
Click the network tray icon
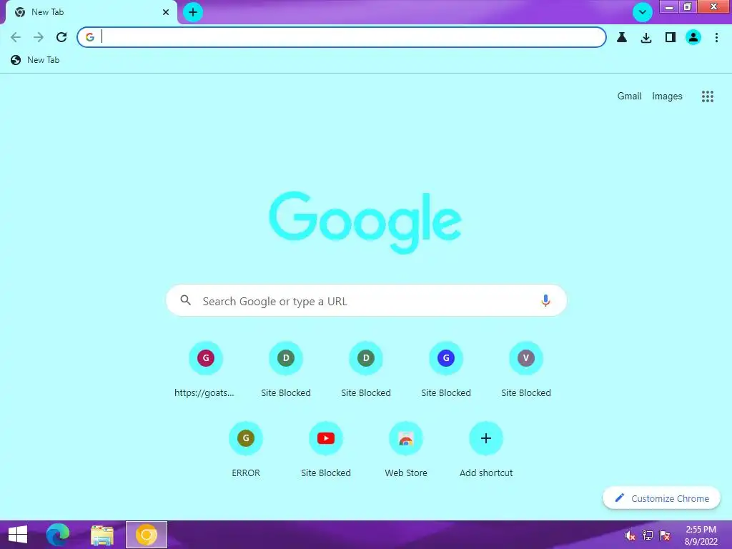(x=648, y=535)
